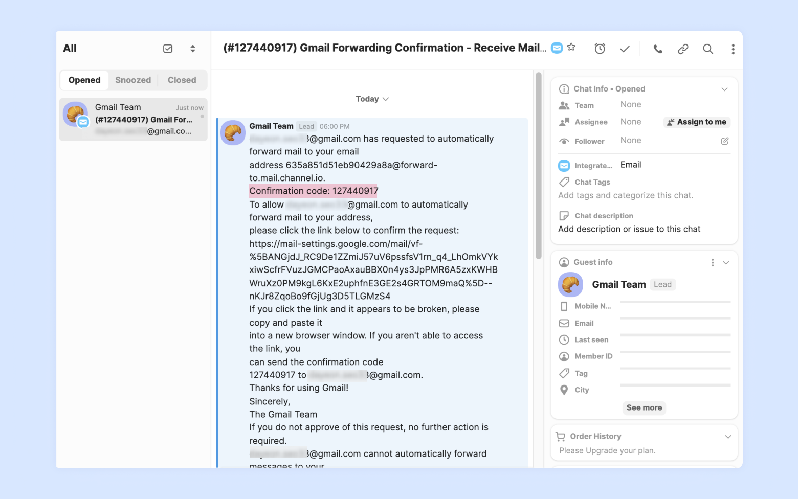Set the Assignee value, currently None
Viewport: 798px width, 499px height.
[x=631, y=122]
